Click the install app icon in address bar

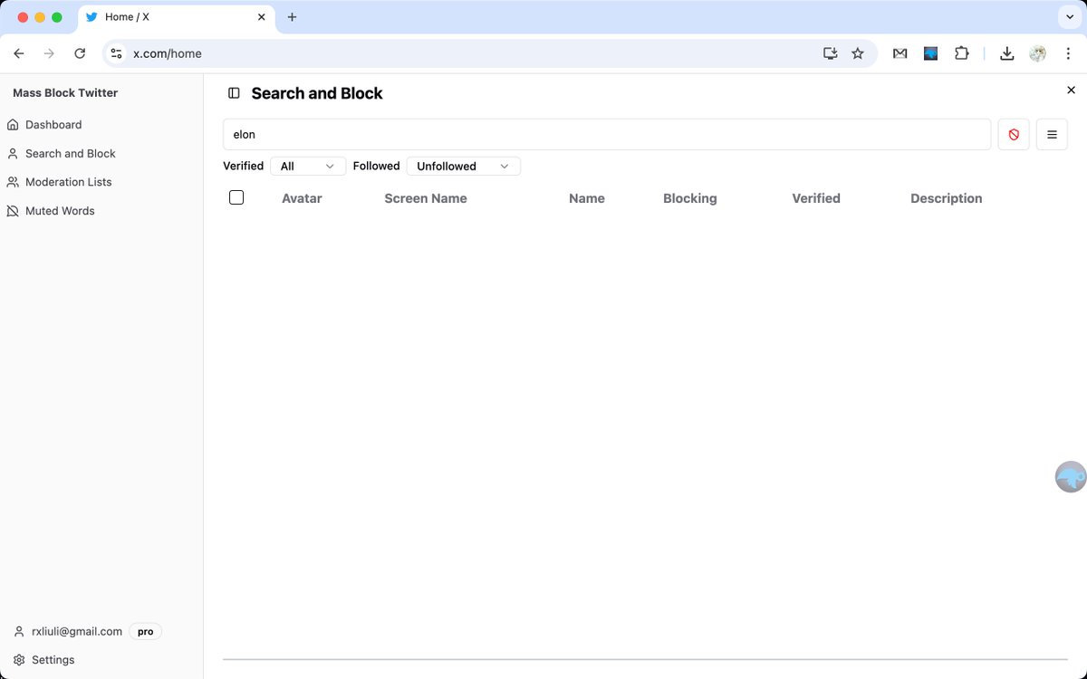tap(830, 53)
